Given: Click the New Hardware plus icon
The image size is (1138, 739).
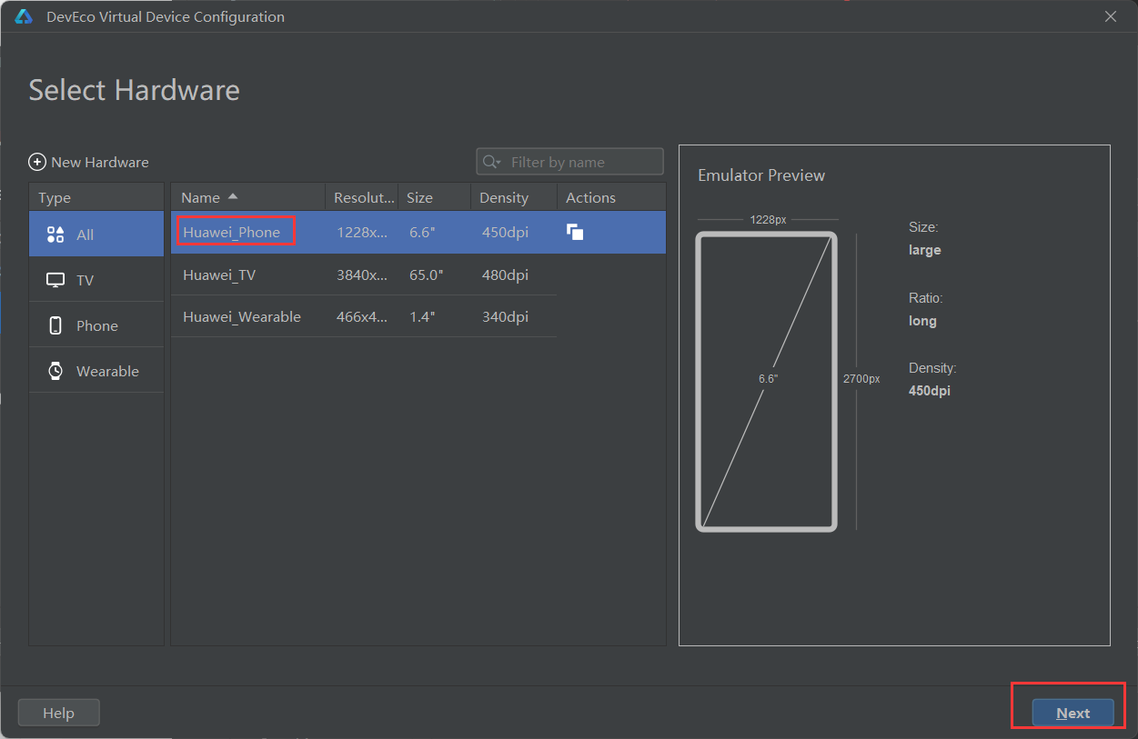Looking at the screenshot, I should [x=37, y=162].
